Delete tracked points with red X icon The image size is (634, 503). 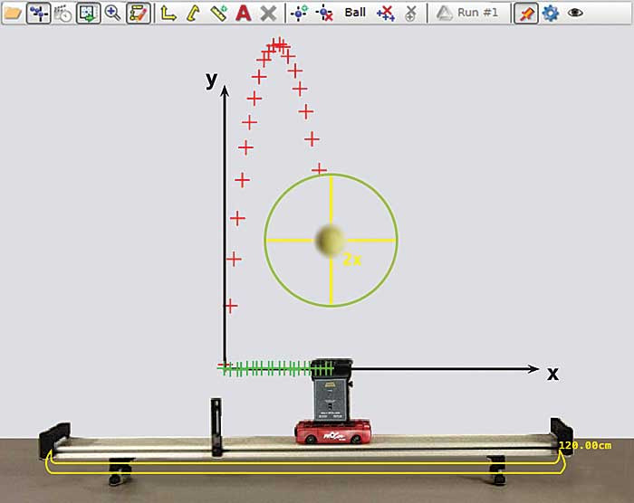[x=386, y=13]
